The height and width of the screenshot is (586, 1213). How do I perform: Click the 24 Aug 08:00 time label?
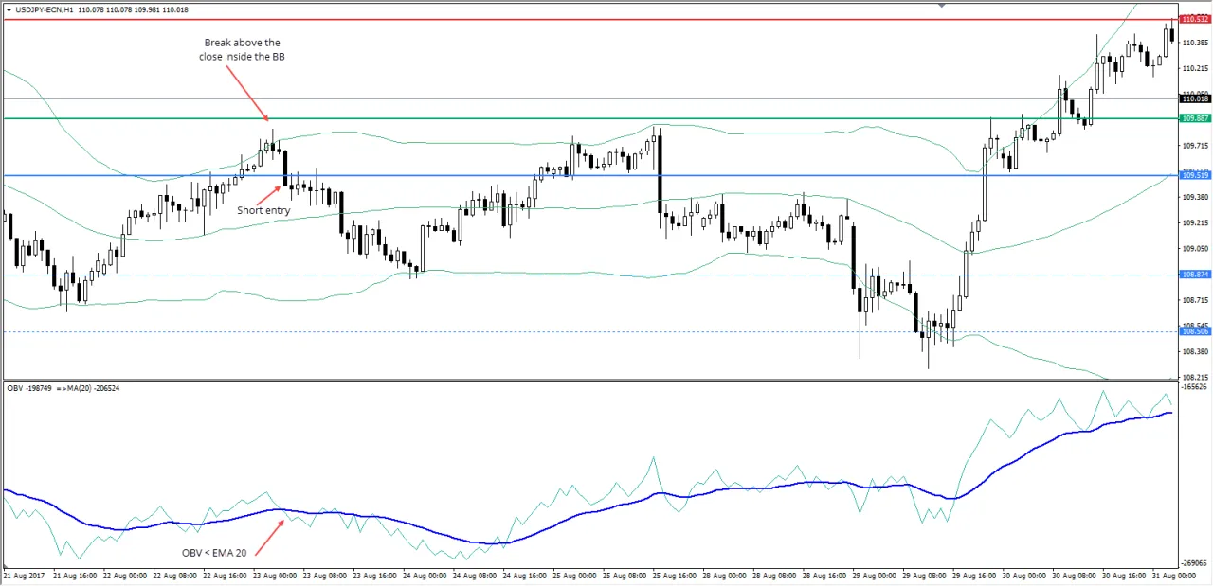coord(476,575)
